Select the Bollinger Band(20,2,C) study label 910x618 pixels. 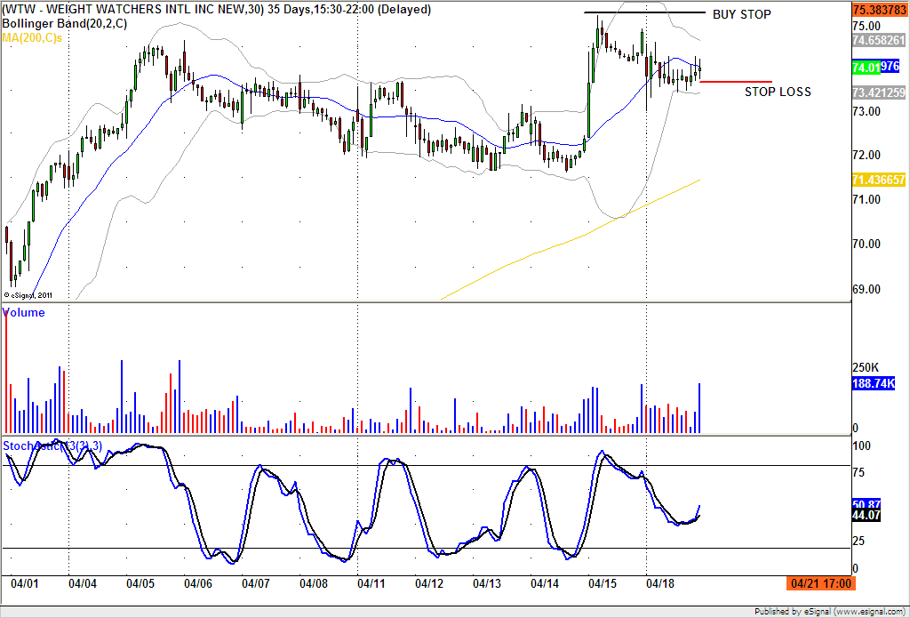(x=64, y=24)
